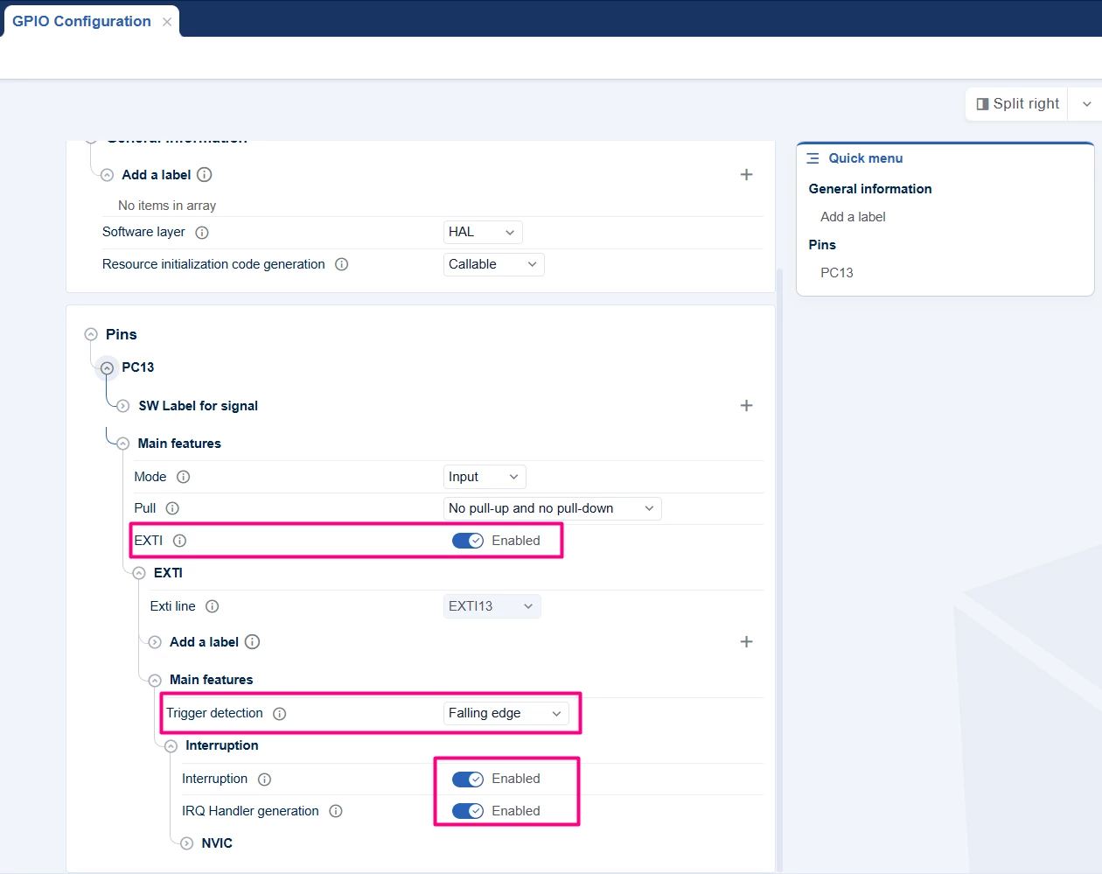Click the info icon next to Exti line

pos(212,606)
